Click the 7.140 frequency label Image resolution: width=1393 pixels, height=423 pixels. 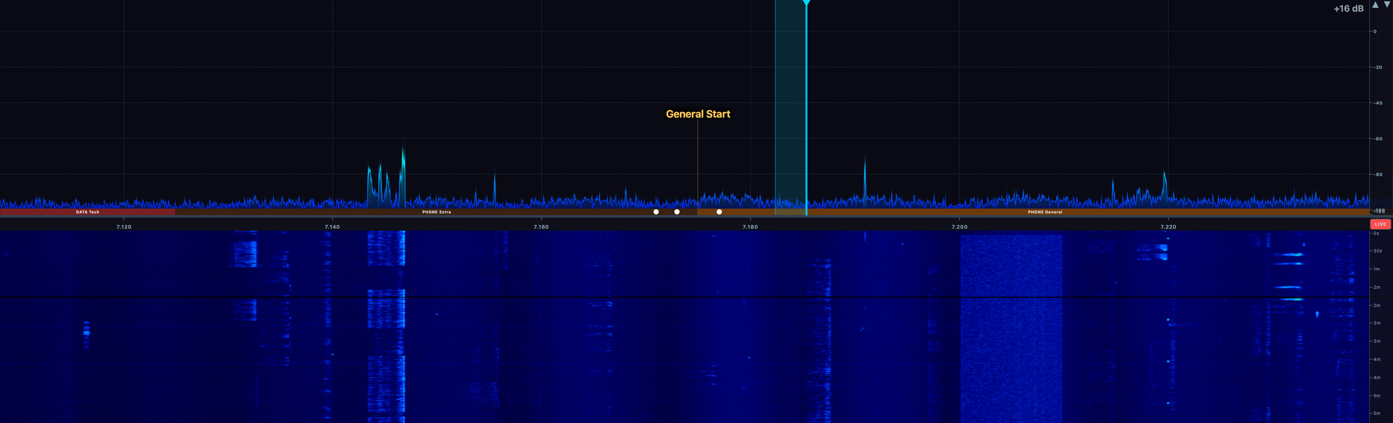click(332, 227)
